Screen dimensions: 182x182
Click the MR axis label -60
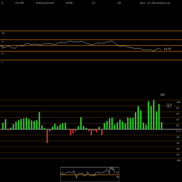click(x=178, y=149)
